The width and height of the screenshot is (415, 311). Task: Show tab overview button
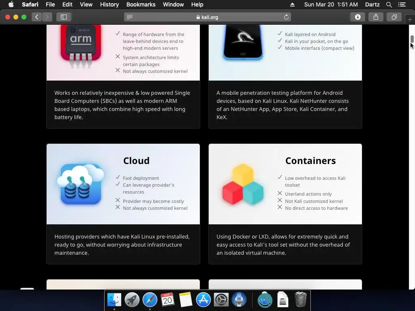coord(394,17)
